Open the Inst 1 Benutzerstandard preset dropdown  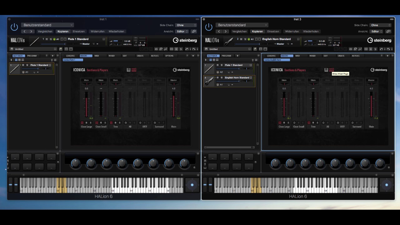48,25
